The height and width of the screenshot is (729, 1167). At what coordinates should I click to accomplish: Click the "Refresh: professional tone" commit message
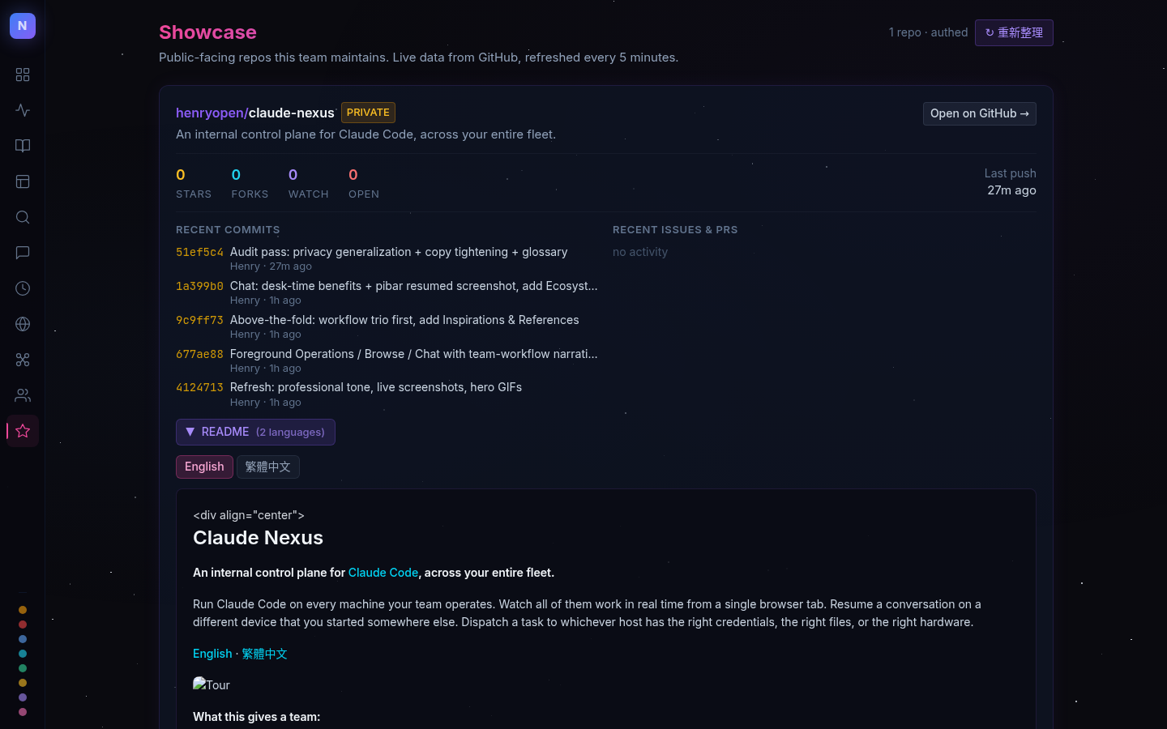coord(376,387)
